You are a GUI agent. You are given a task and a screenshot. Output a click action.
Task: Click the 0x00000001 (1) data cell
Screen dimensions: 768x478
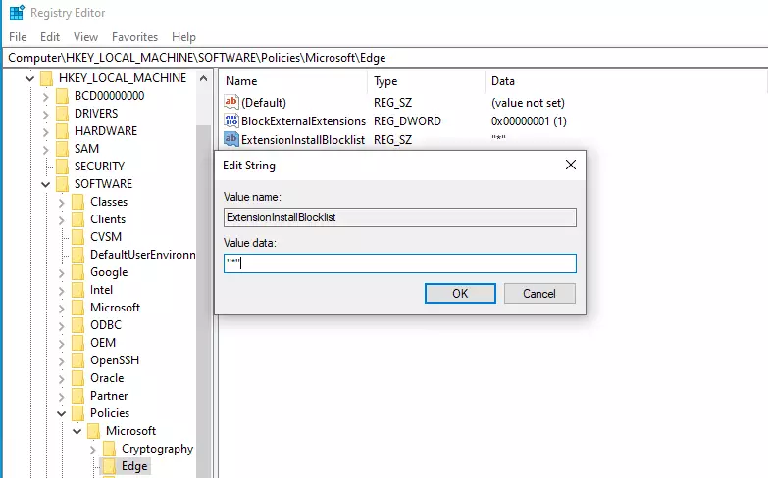(529, 121)
